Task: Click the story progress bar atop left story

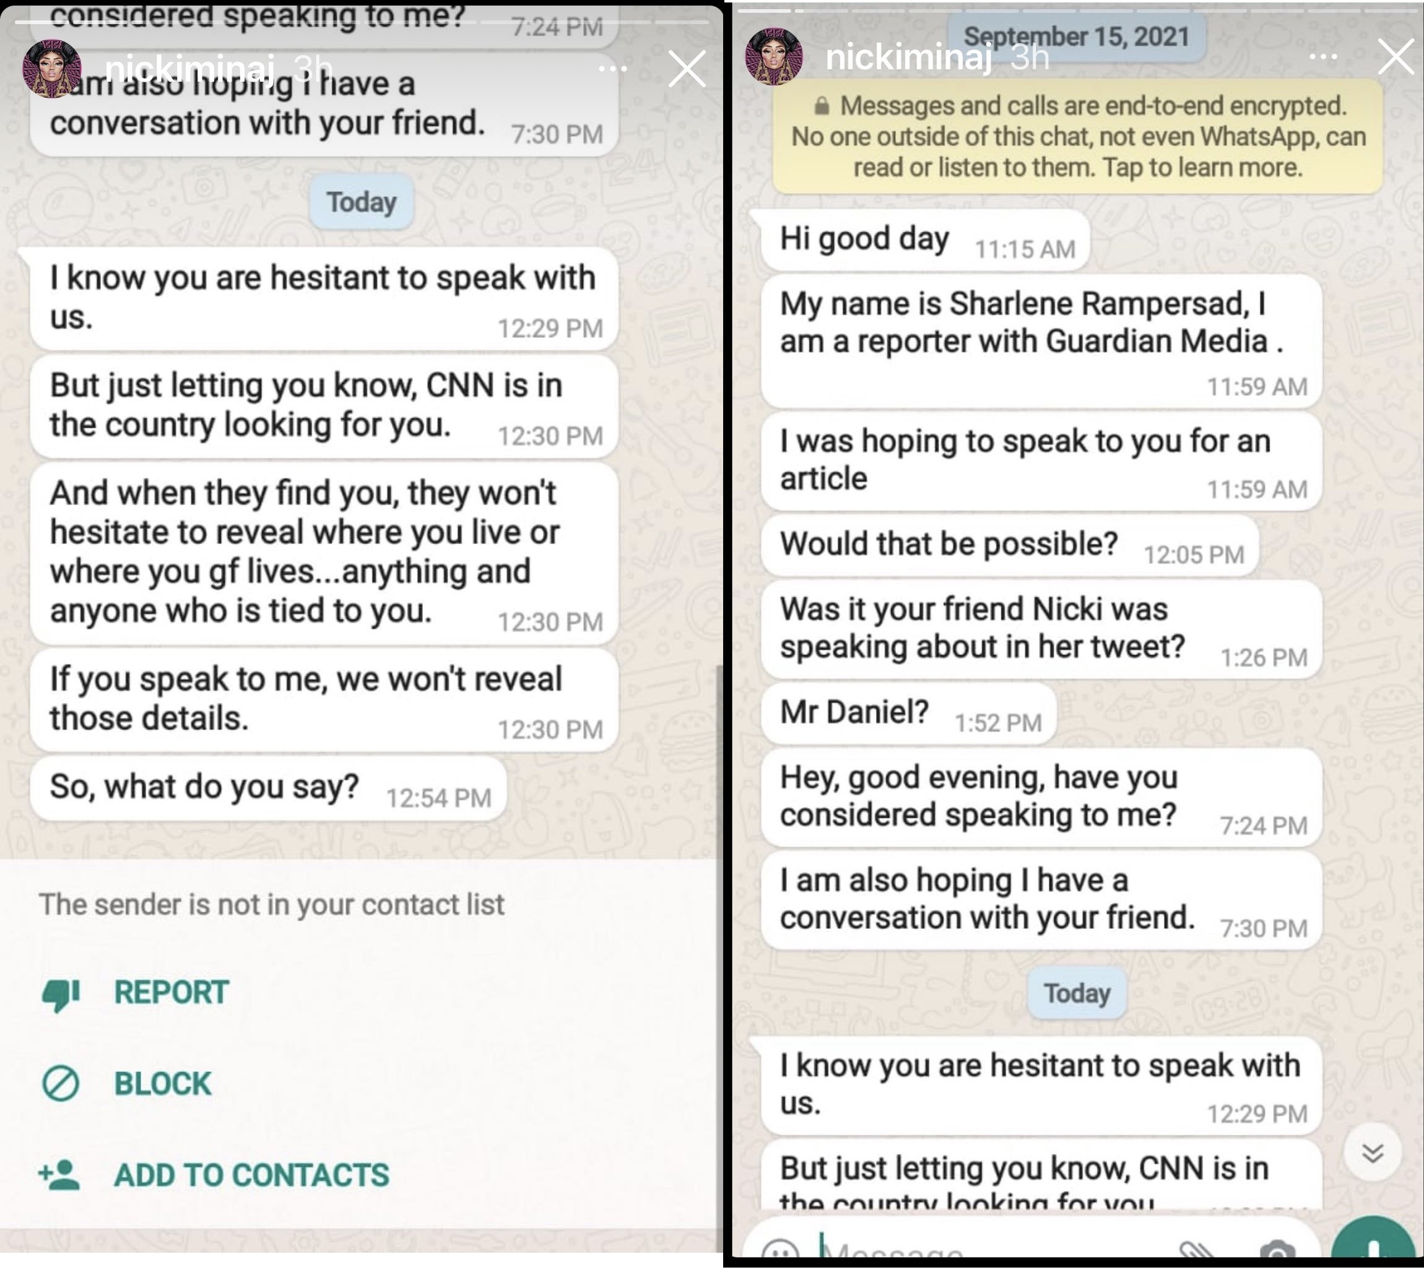Action: point(362,22)
